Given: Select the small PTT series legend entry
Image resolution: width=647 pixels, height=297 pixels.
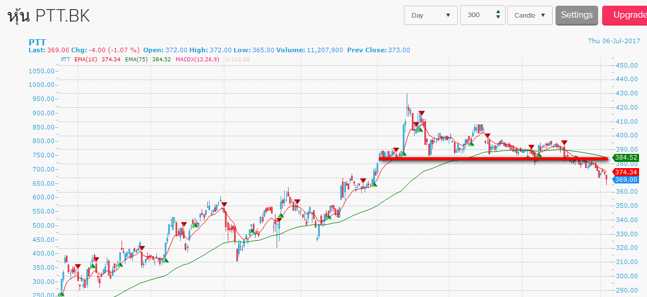Looking at the screenshot, I should (x=65, y=60).
